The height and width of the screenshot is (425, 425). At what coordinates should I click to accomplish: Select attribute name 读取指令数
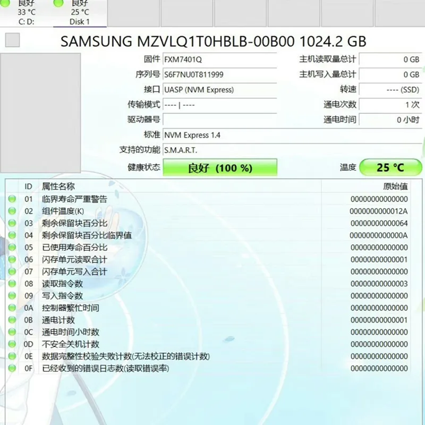point(62,284)
